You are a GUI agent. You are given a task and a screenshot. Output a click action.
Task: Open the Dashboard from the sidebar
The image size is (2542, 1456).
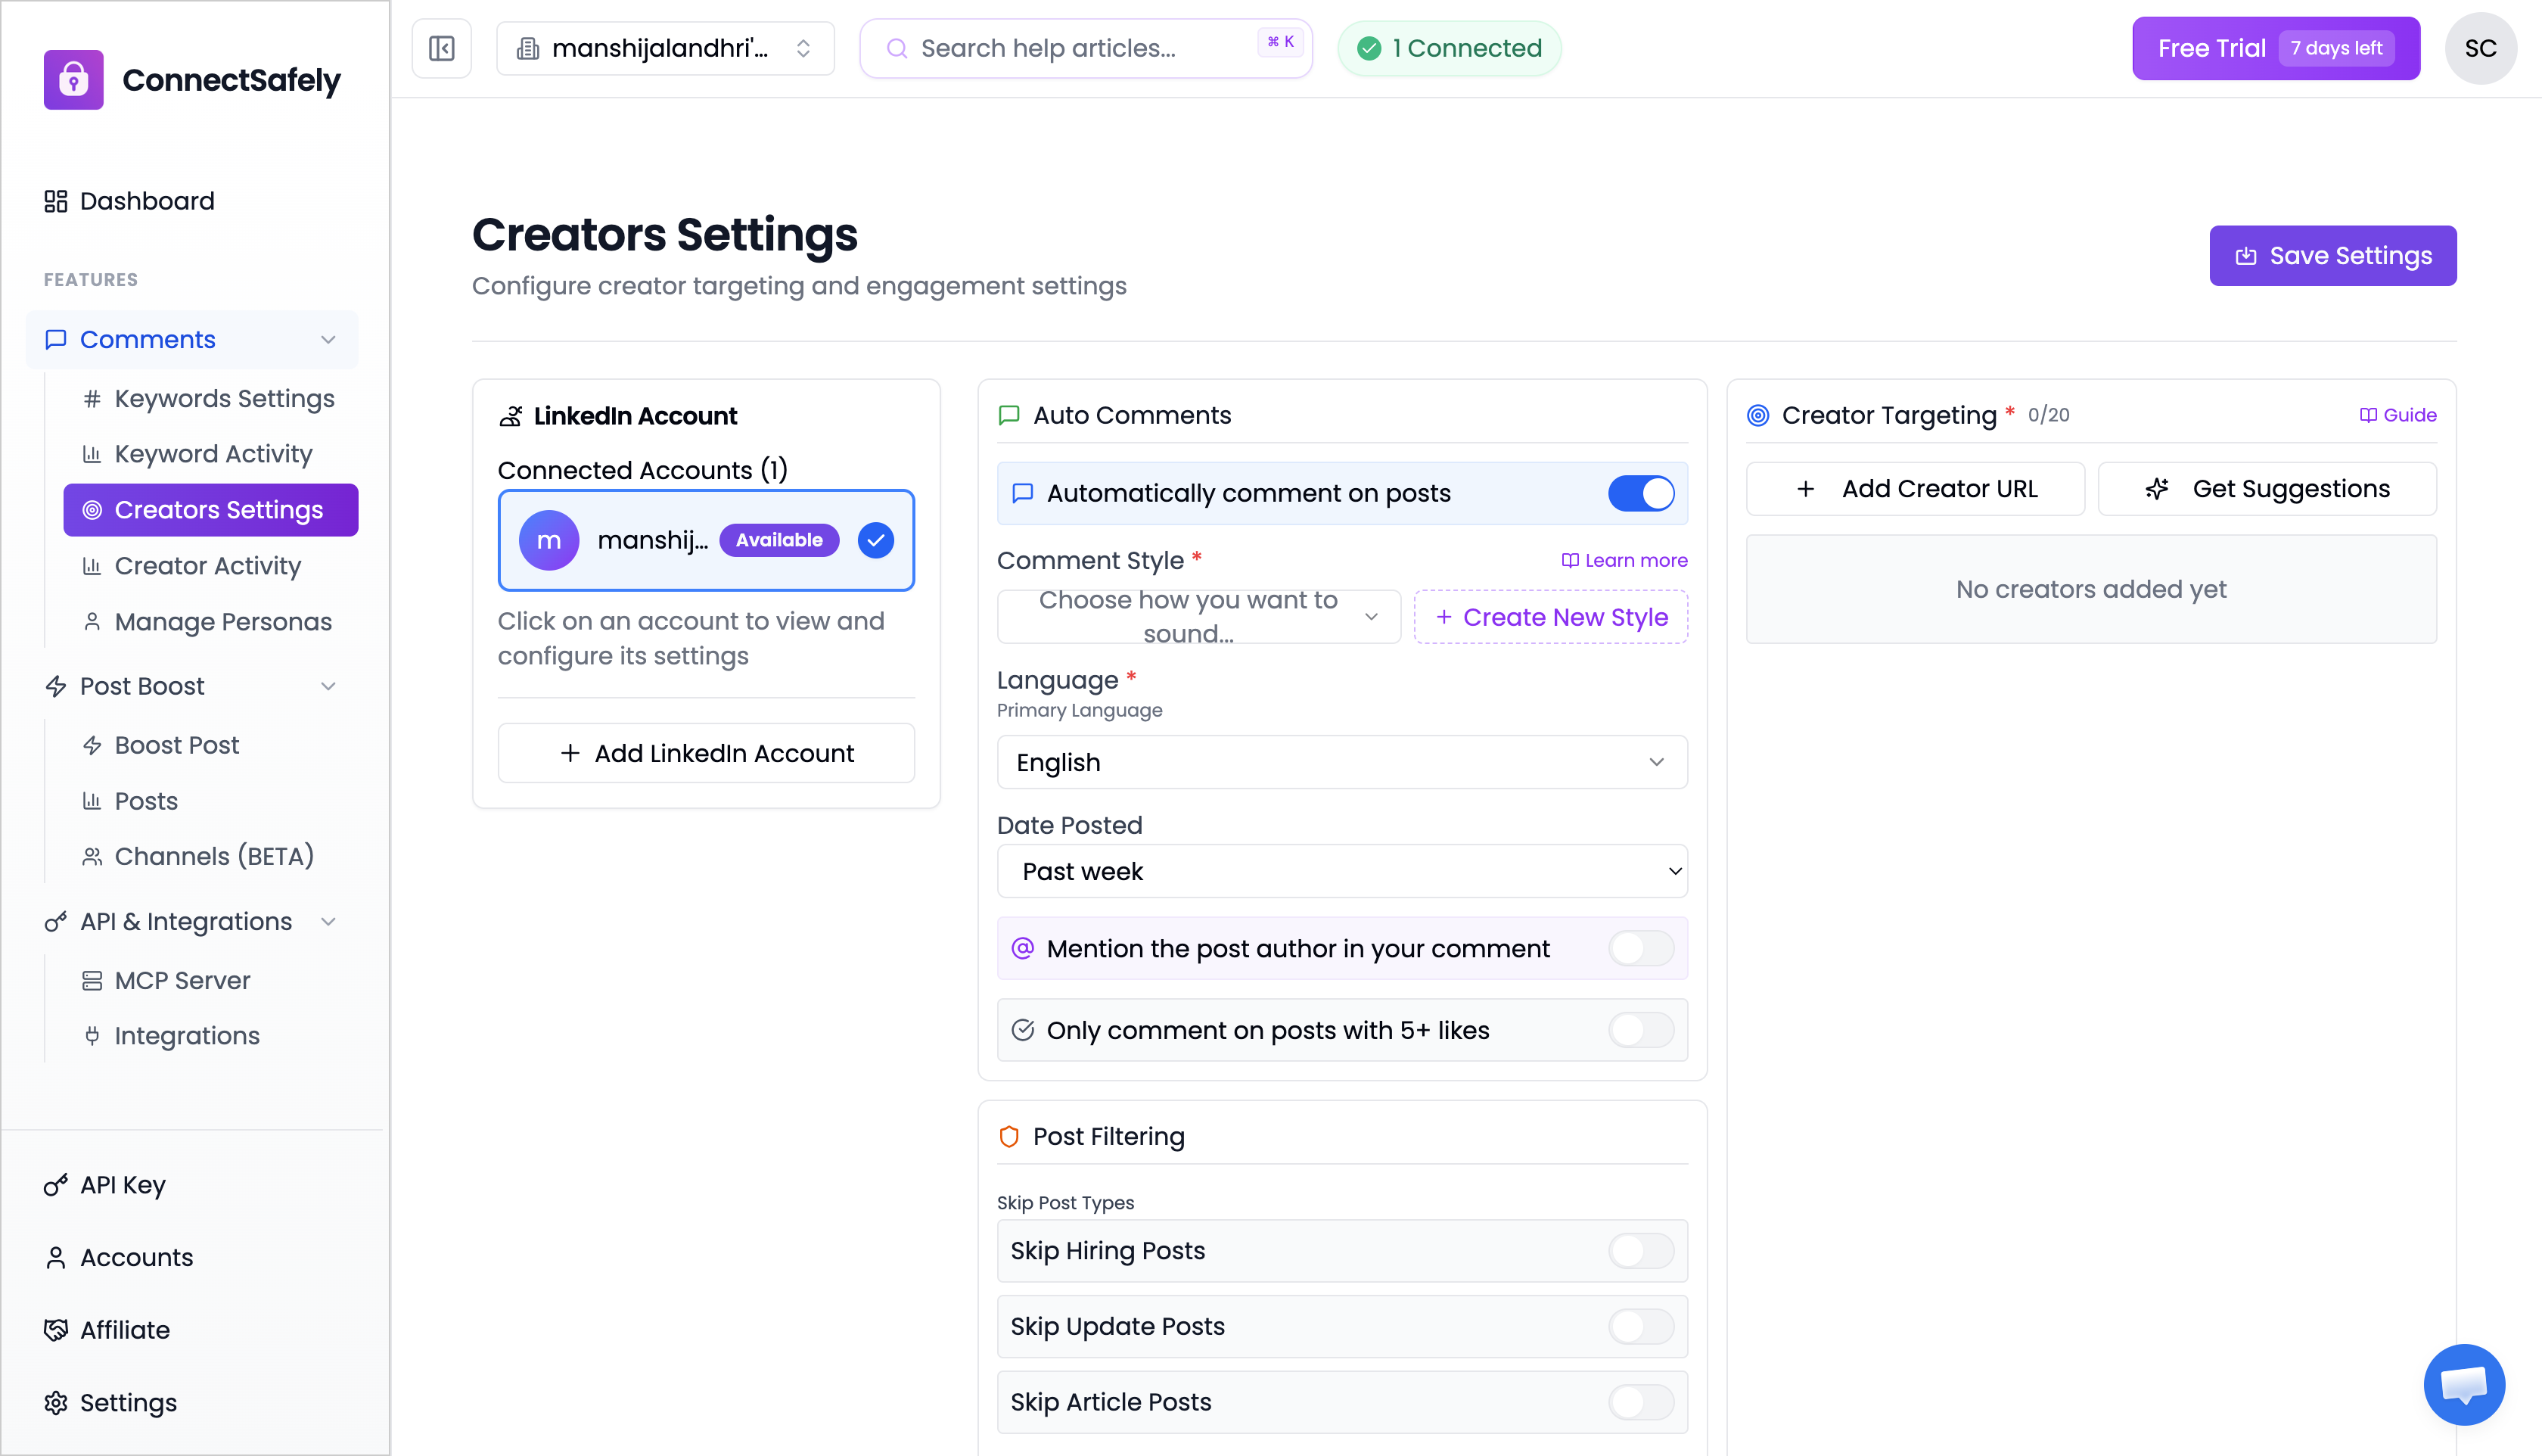(146, 200)
